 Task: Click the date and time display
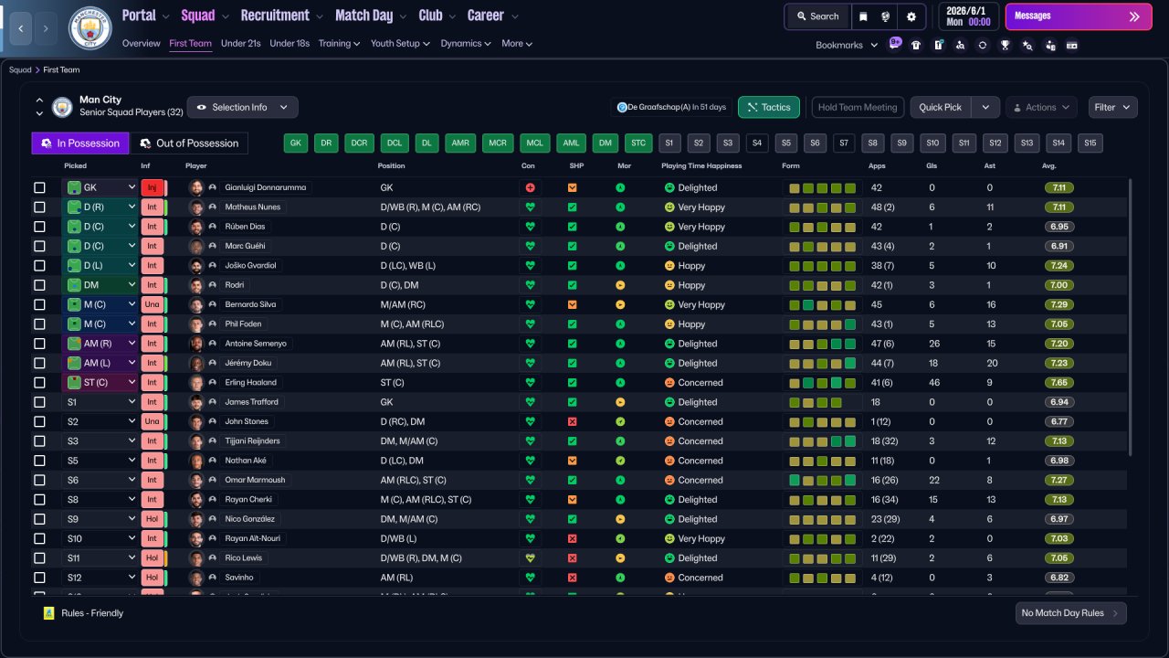pyautogui.click(x=969, y=16)
